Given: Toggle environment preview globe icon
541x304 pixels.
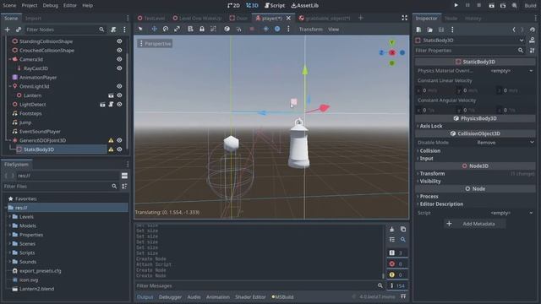Looking at the screenshot, I should point(277,30).
